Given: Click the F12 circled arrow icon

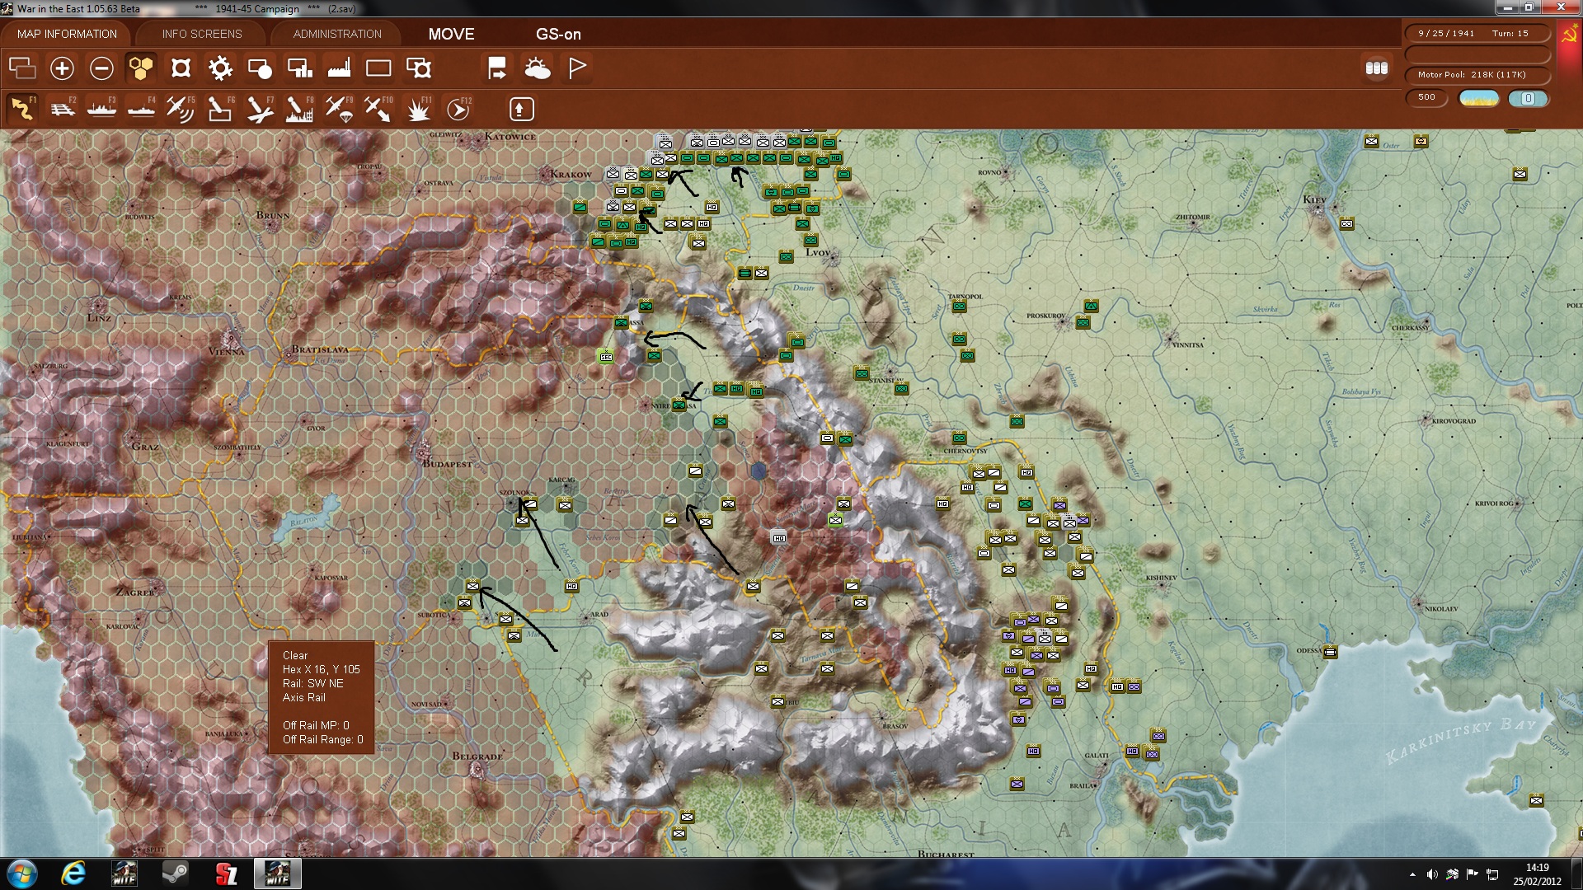Looking at the screenshot, I should click(x=458, y=109).
